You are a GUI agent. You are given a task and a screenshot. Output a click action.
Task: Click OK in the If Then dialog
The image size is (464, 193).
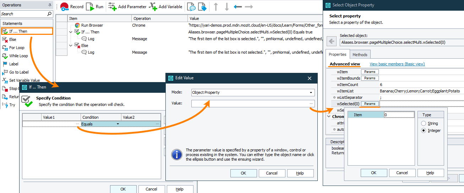pos(123,189)
